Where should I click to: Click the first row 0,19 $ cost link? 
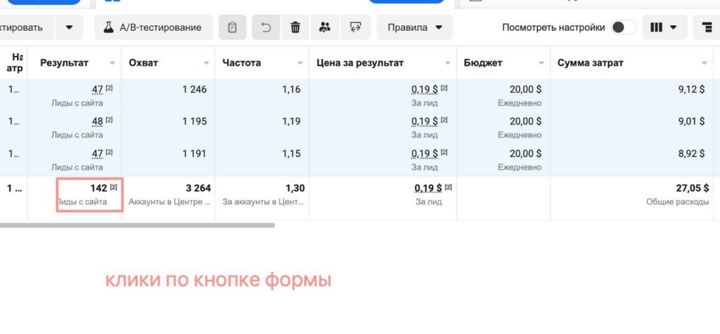[x=426, y=89]
